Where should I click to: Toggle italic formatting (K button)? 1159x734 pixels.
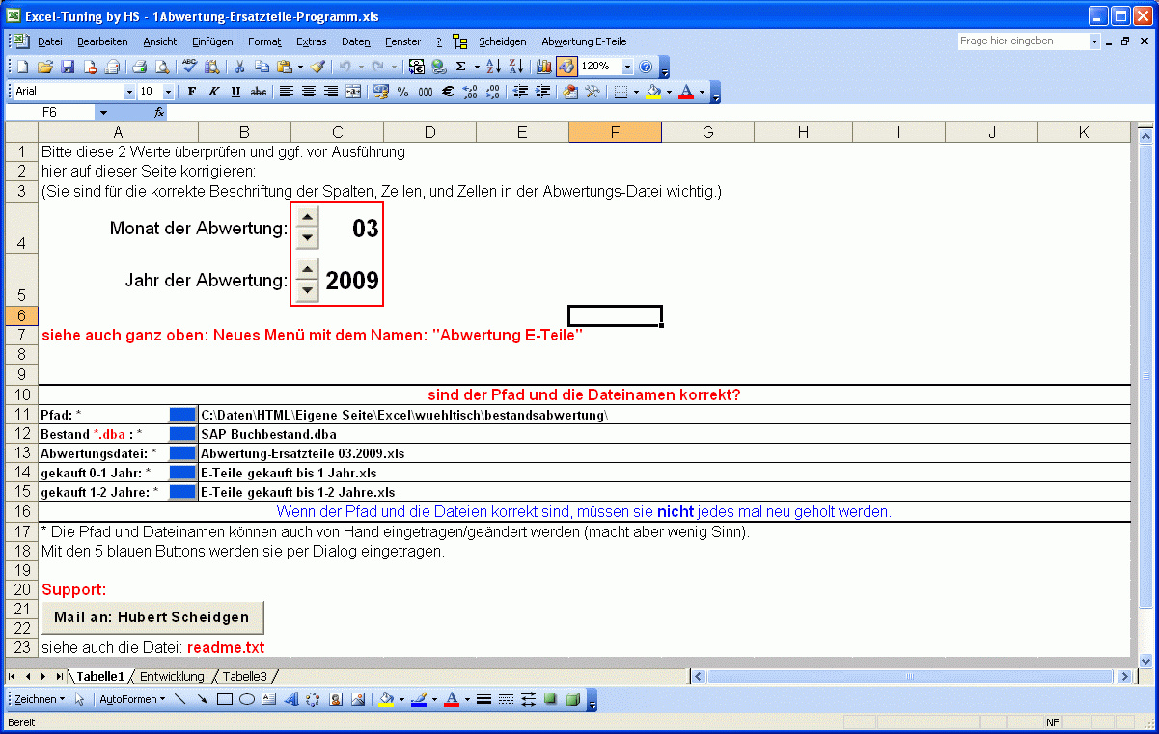(x=213, y=92)
